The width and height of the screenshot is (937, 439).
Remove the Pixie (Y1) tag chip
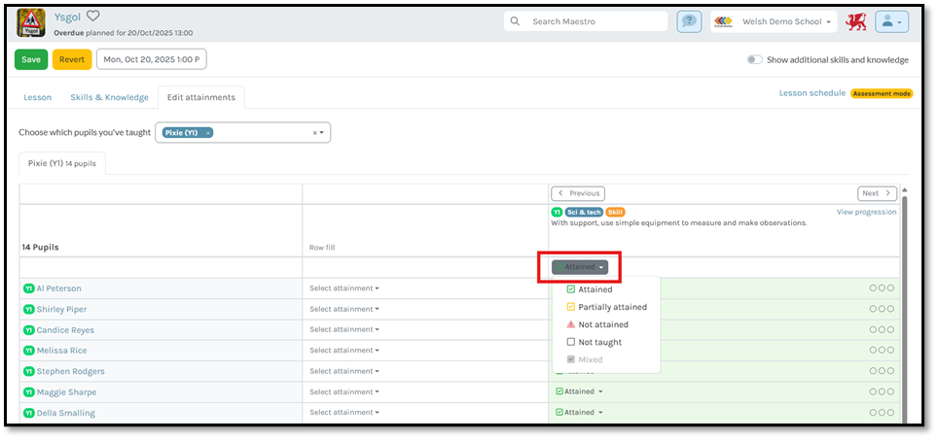coord(208,133)
